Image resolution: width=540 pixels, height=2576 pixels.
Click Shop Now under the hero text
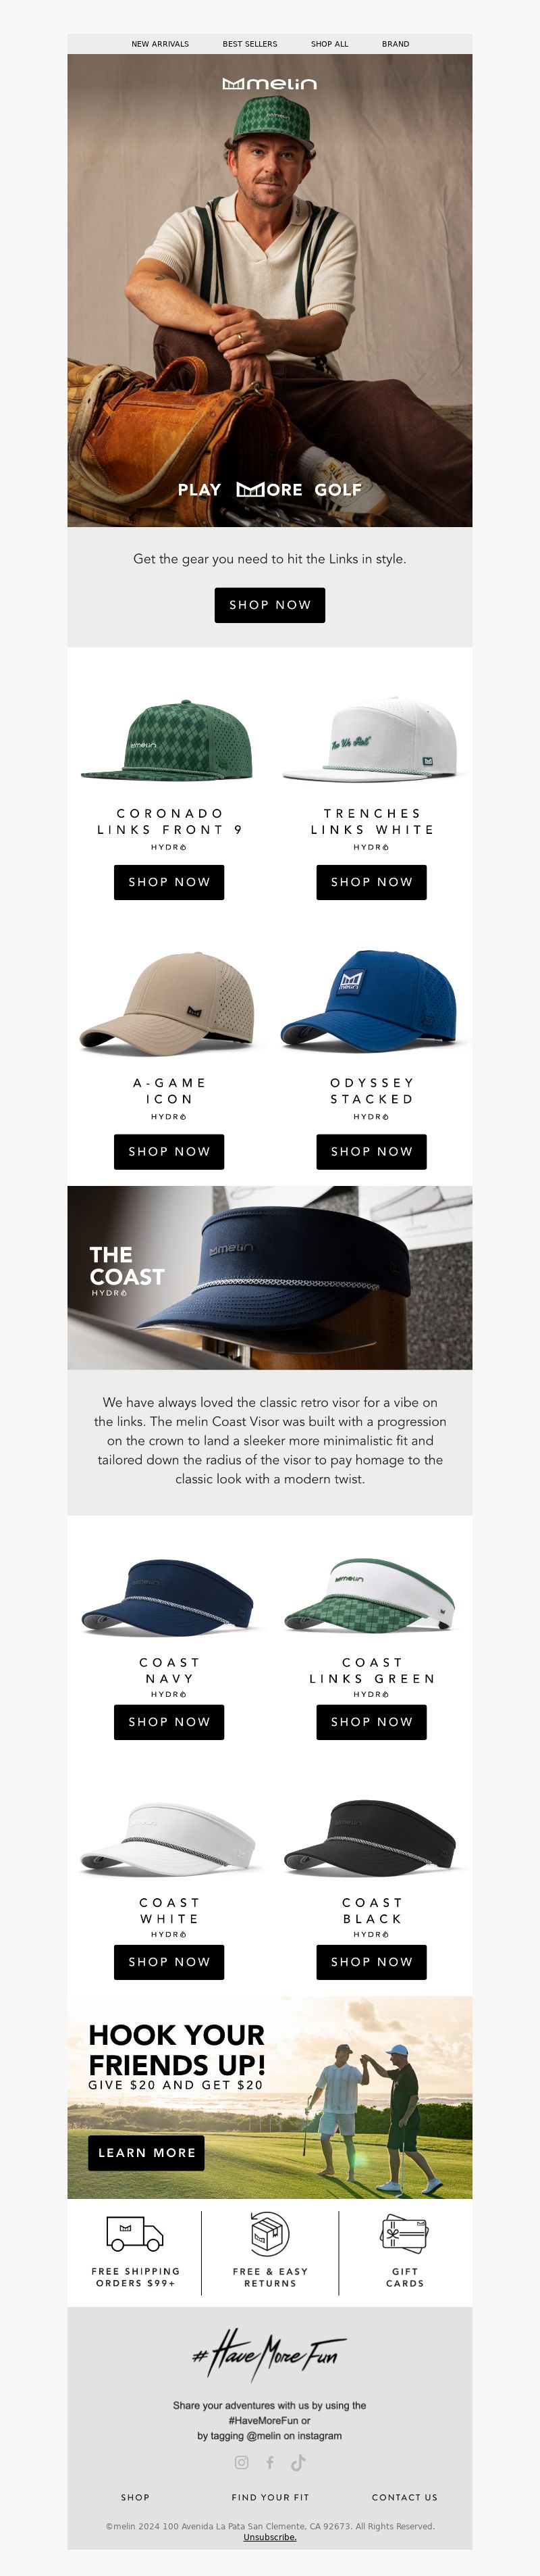[269, 605]
